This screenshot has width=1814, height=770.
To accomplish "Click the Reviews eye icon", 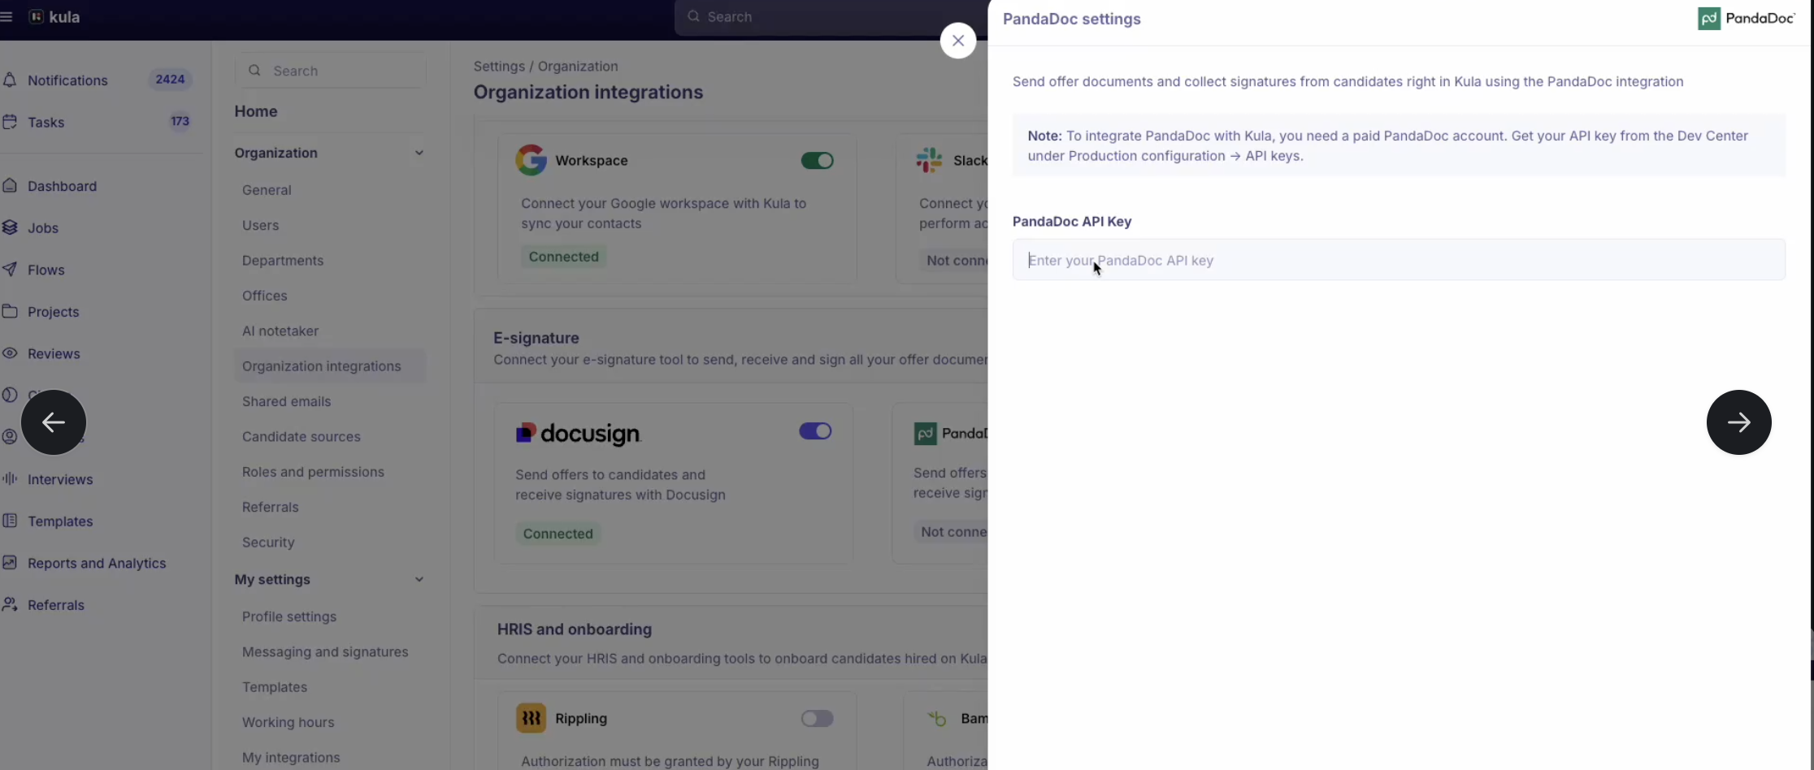I will click(x=10, y=353).
